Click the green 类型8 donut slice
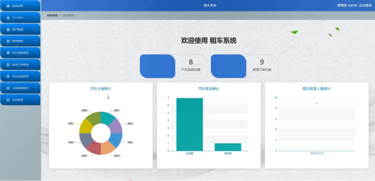The image size is (375, 181). coord(94,117)
